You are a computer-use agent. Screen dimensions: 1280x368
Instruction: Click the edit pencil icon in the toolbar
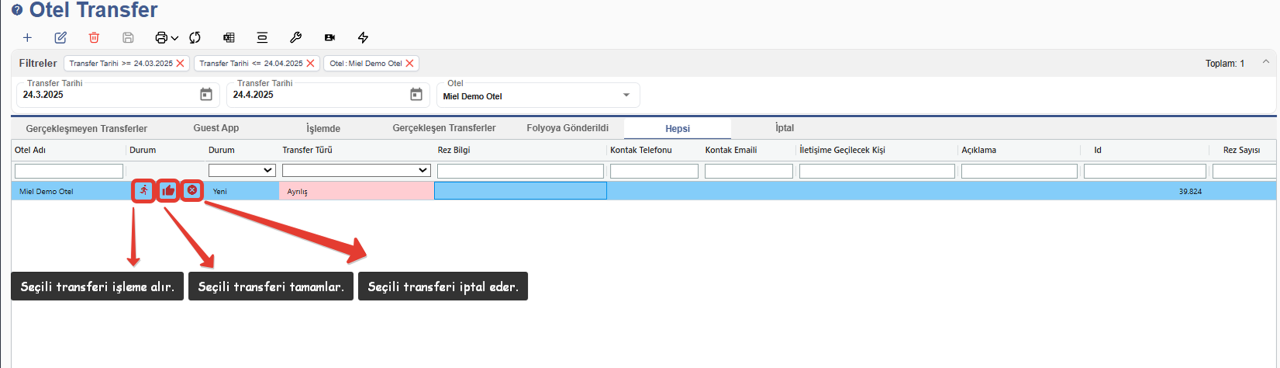click(x=61, y=38)
